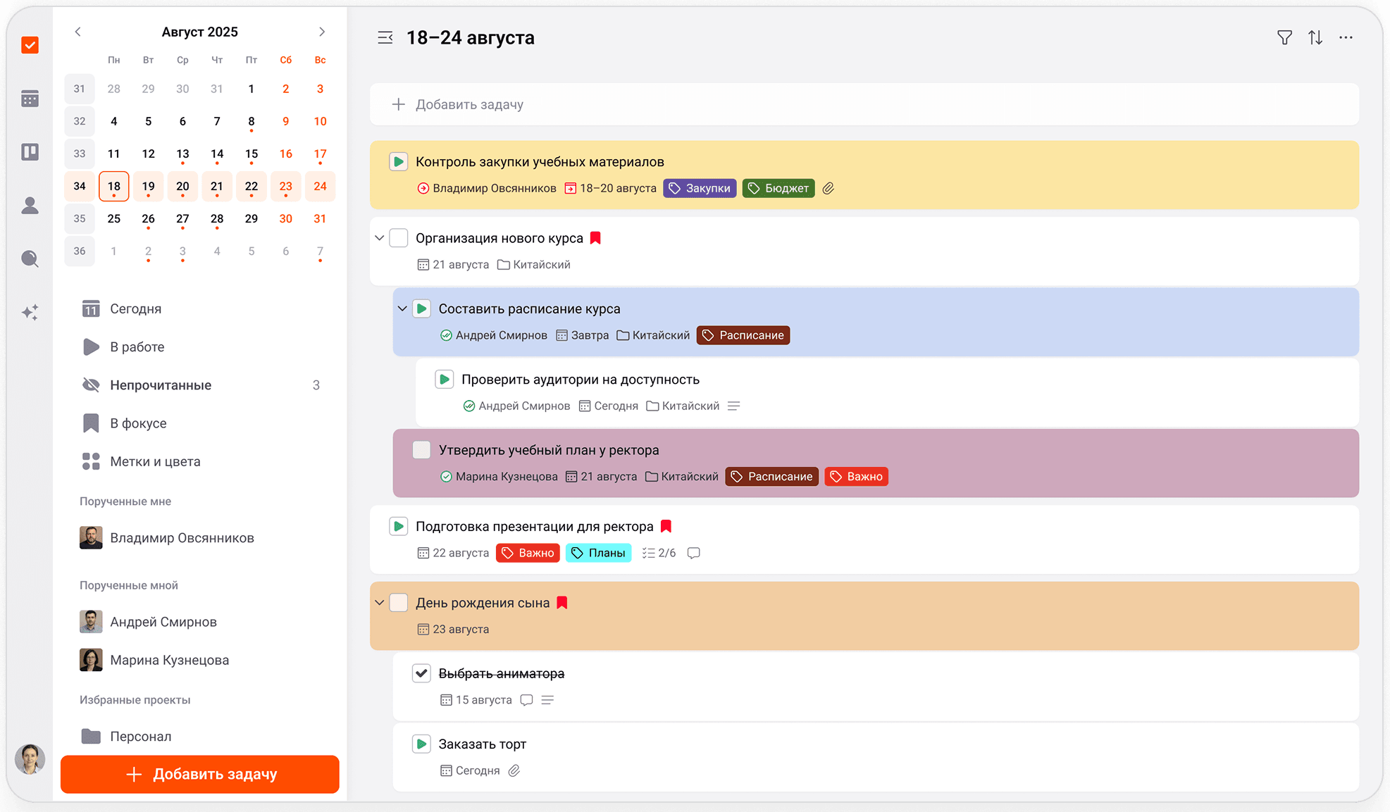Open the kanban board icon in sidebar
The width and height of the screenshot is (1390, 812).
click(x=30, y=152)
